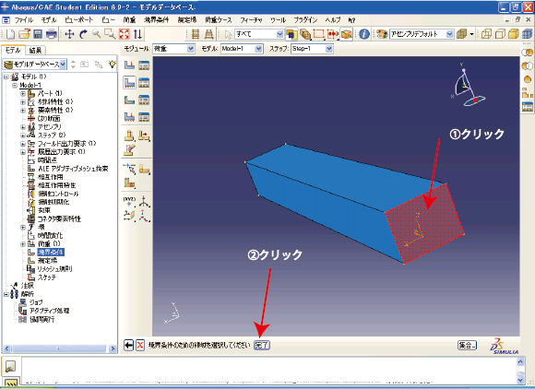Select the (XYZ) datum point tool

129,201
